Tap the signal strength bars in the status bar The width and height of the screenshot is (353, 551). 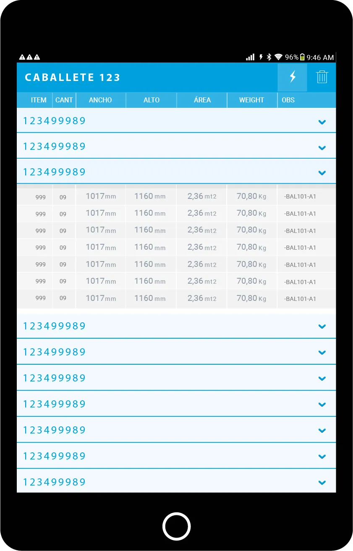250,57
